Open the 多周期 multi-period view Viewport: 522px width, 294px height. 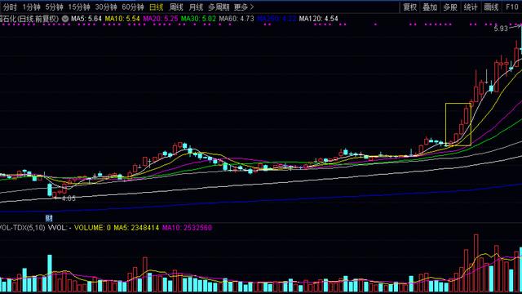(x=219, y=7)
